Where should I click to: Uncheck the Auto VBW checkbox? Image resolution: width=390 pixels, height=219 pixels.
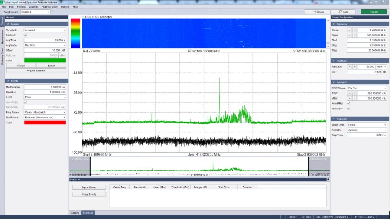point(348,109)
